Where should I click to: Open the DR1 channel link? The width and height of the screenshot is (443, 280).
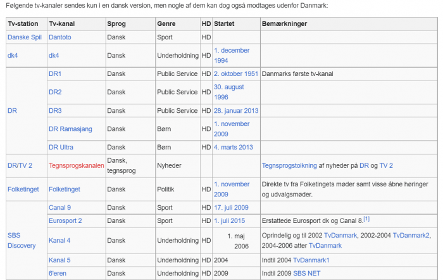point(55,74)
